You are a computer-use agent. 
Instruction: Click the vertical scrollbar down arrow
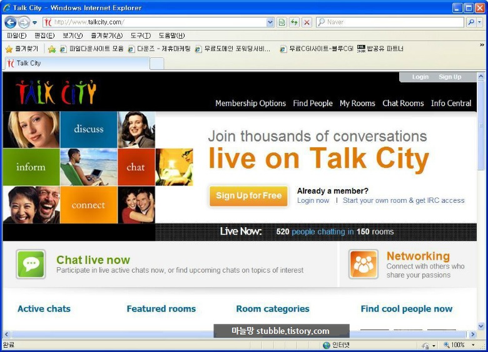point(481,326)
